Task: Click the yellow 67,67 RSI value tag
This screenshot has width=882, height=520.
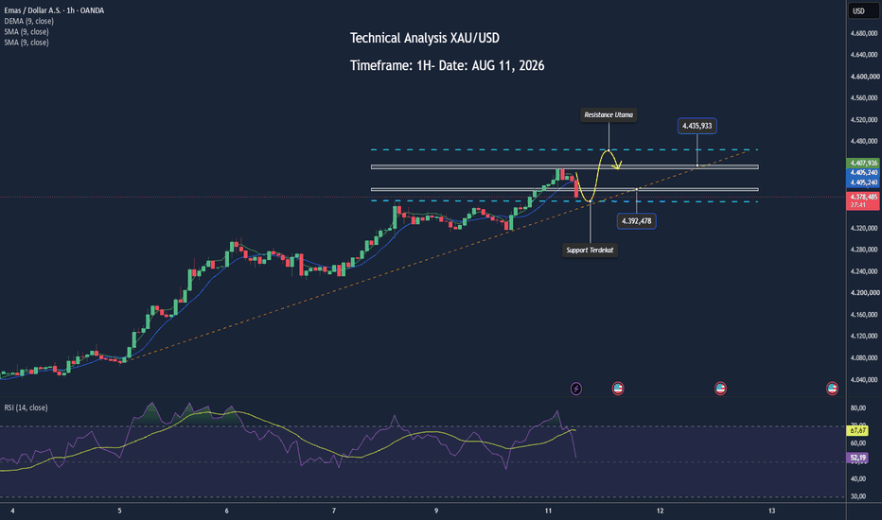Action: (x=857, y=430)
